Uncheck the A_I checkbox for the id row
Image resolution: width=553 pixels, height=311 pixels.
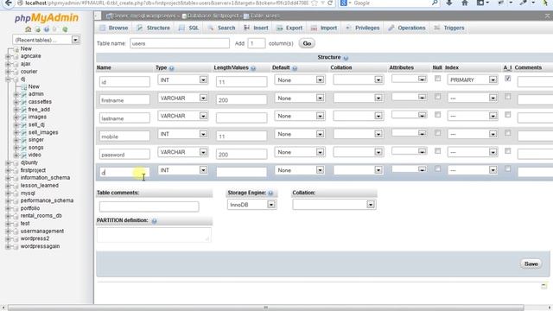(507, 79)
